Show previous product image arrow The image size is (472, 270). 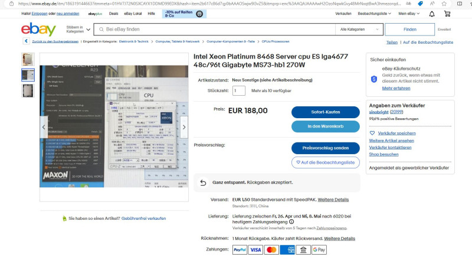click(44, 127)
